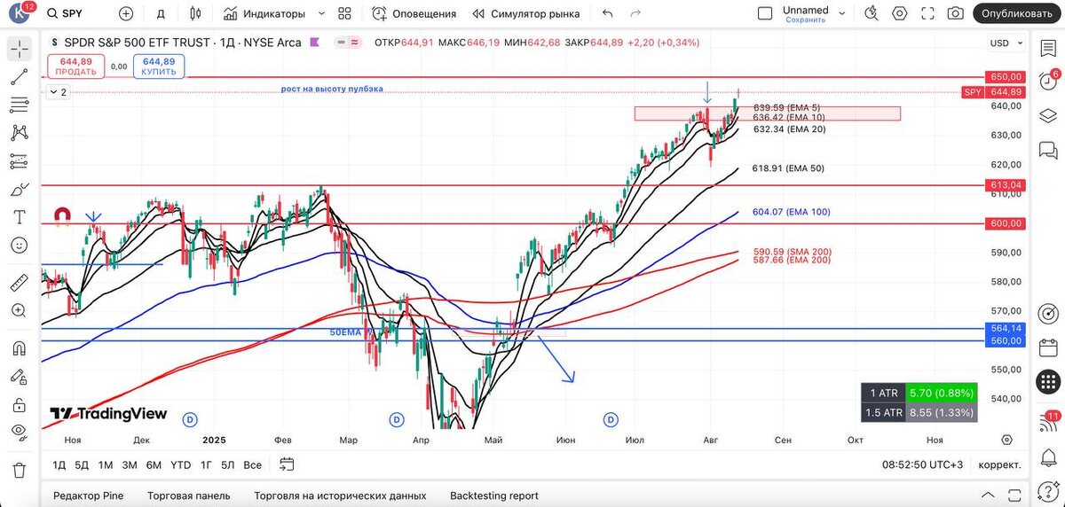Open the Индикаторы indicators dialog
Viewport: 1065px width, 507px height.
click(x=264, y=13)
